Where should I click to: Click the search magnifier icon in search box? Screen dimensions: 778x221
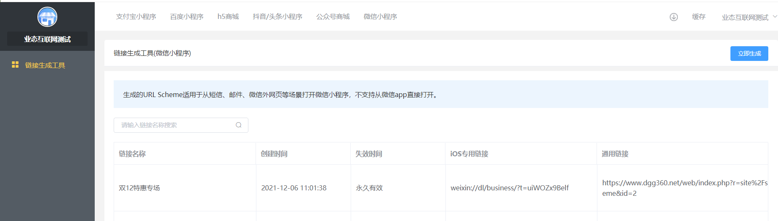pyautogui.click(x=239, y=125)
